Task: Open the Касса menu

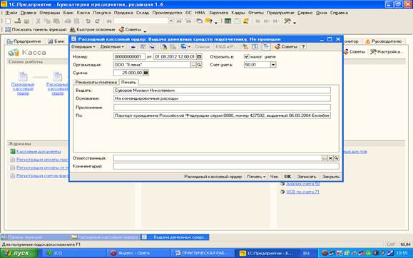Action: tap(83, 13)
